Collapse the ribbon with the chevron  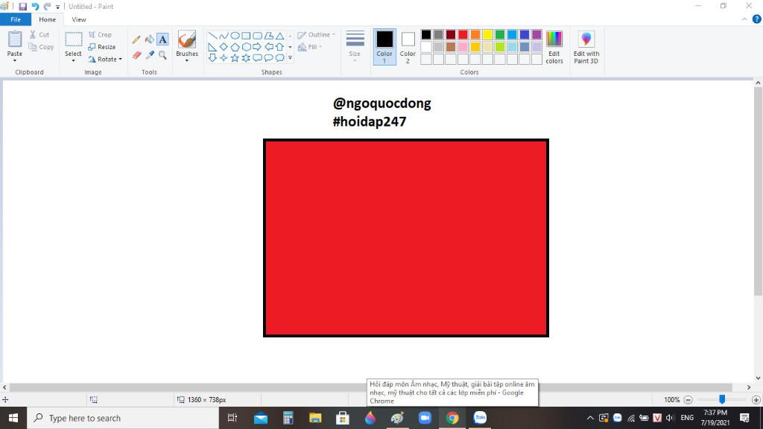click(744, 19)
